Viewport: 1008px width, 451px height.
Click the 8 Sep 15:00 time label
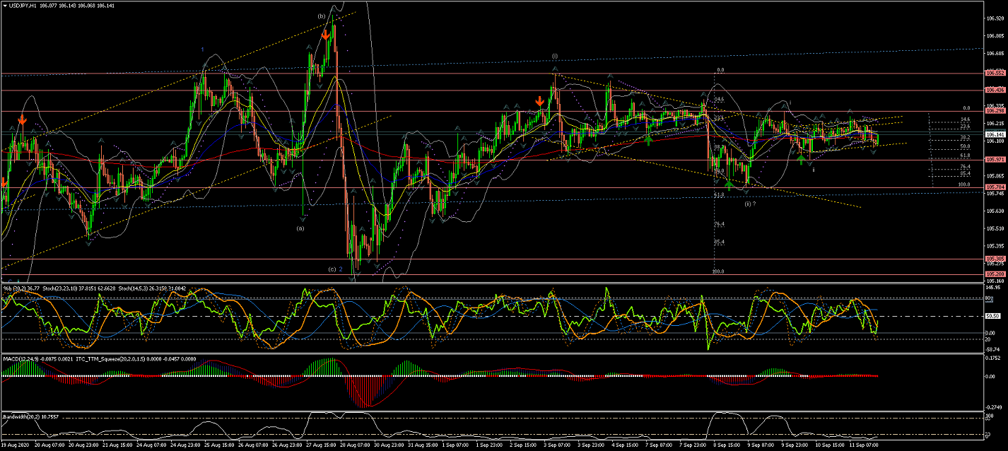pos(727,446)
